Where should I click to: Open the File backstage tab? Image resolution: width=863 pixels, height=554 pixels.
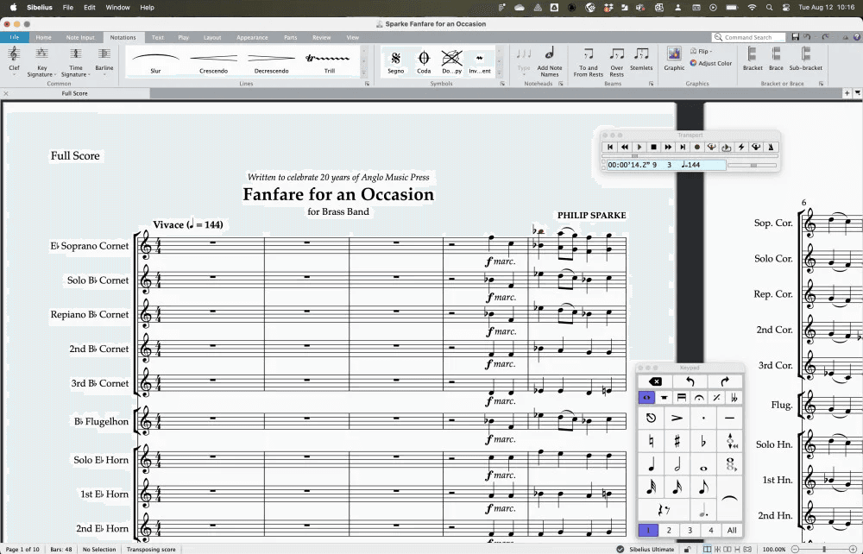[15, 37]
